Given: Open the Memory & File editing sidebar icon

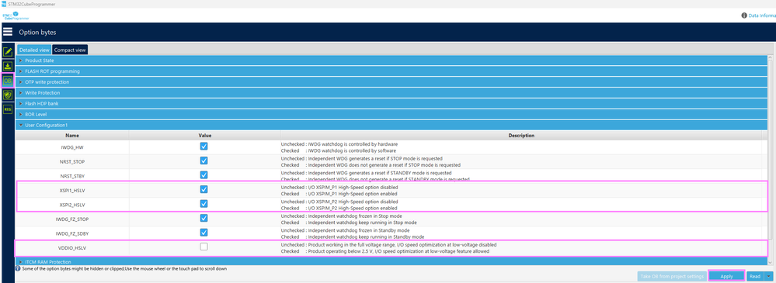Looking at the screenshot, I should point(8,53).
